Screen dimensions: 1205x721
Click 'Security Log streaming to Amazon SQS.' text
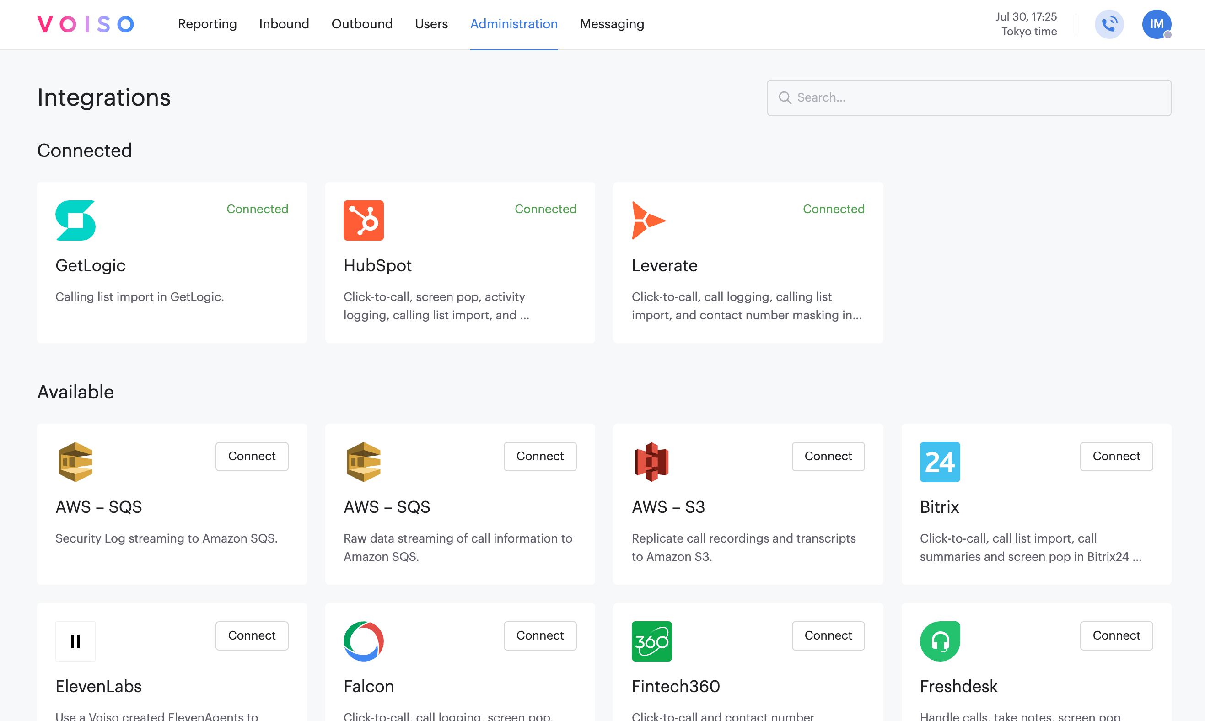click(167, 538)
